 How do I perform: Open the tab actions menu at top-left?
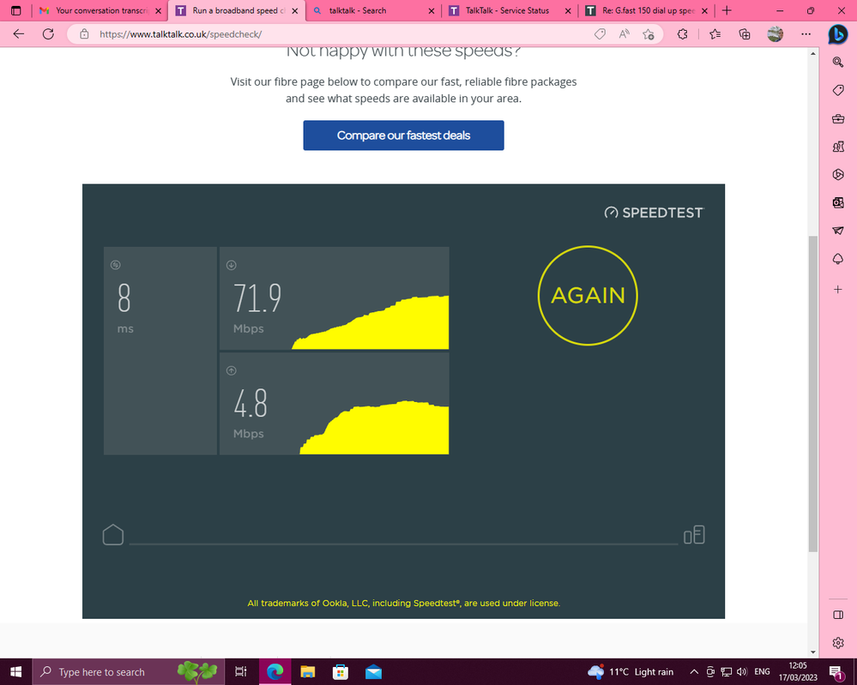click(x=15, y=10)
